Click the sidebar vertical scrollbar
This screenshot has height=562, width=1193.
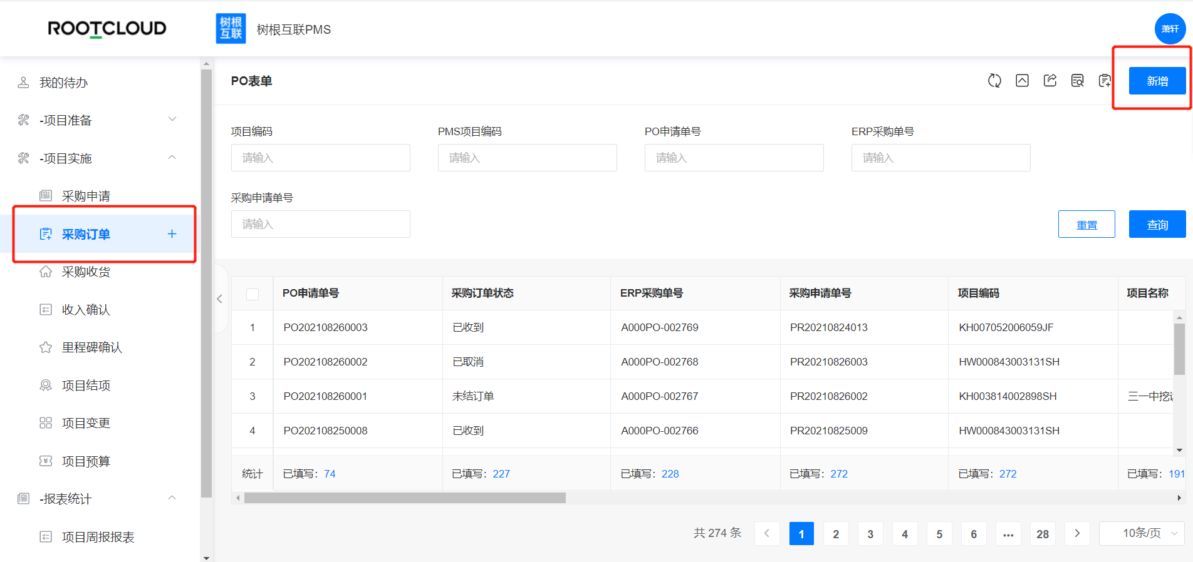206,285
